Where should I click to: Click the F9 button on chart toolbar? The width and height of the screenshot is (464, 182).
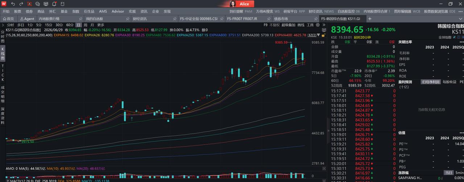[265, 25]
